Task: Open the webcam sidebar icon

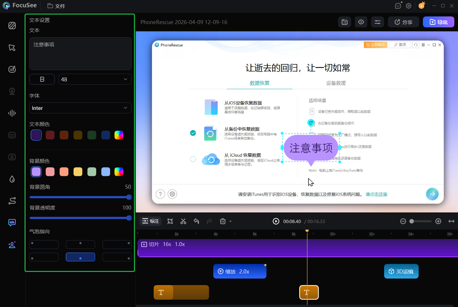Action: pyautogui.click(x=12, y=91)
